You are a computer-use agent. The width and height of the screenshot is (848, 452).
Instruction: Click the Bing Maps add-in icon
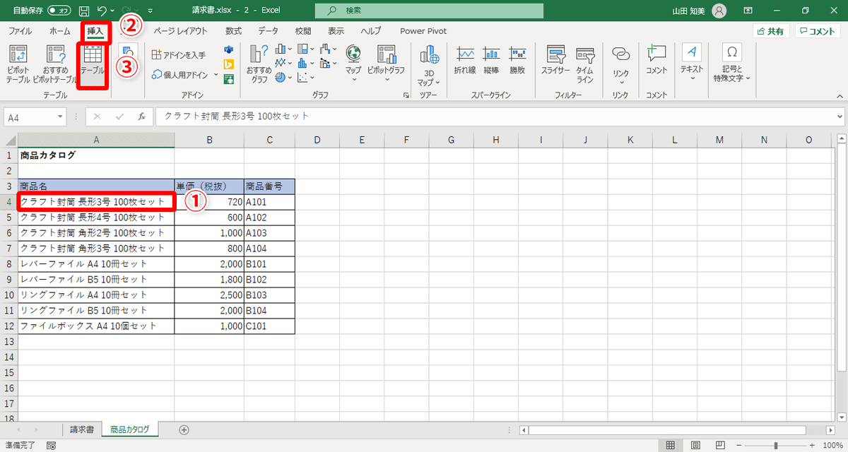(228, 64)
